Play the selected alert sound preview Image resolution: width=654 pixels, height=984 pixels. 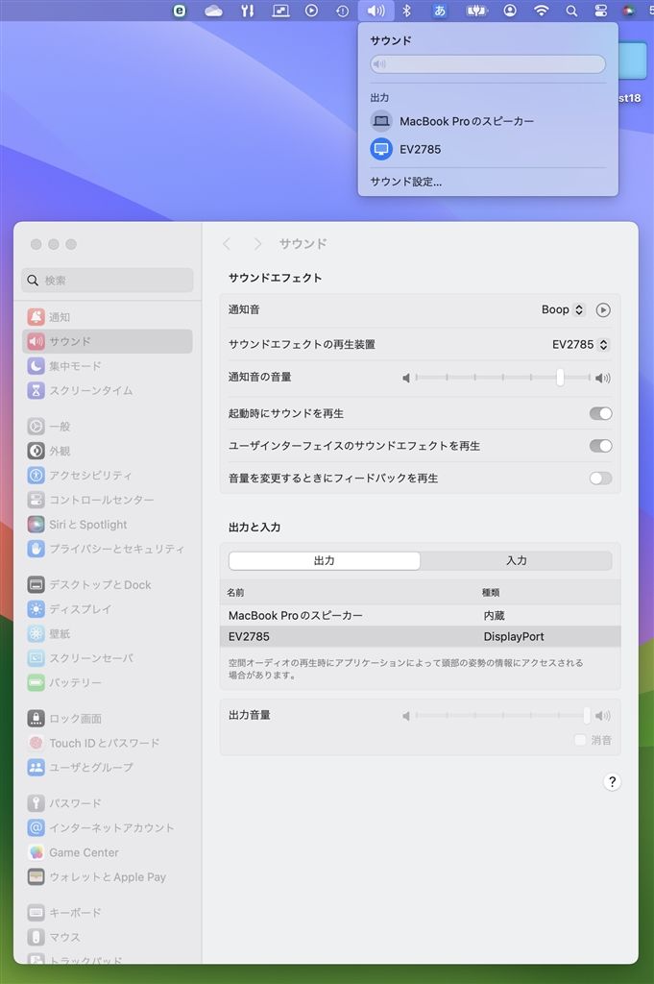tap(603, 310)
